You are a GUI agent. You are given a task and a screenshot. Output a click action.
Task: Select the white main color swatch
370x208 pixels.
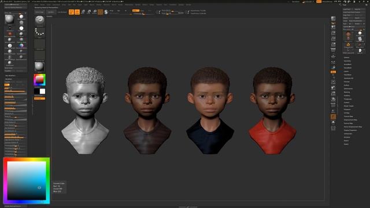(x=42, y=91)
